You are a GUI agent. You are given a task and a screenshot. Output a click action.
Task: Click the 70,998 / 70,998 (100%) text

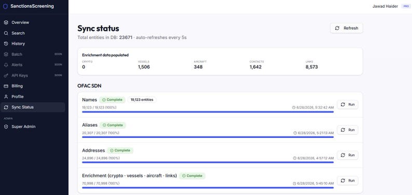101,184
